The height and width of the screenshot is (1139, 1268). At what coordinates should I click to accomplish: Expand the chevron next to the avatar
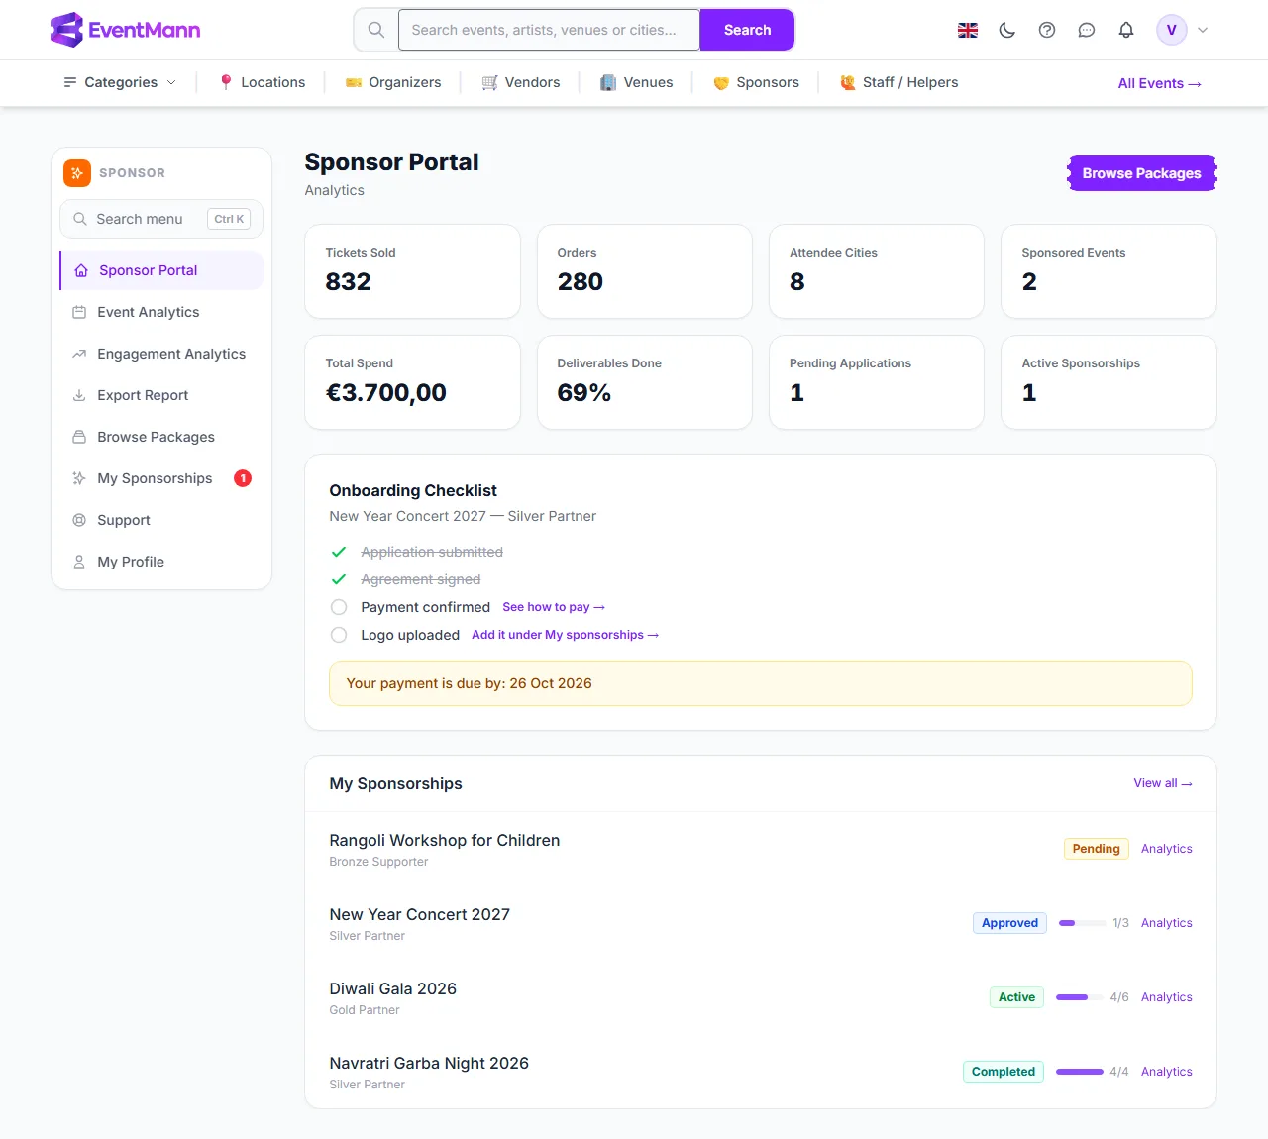[x=1203, y=30]
